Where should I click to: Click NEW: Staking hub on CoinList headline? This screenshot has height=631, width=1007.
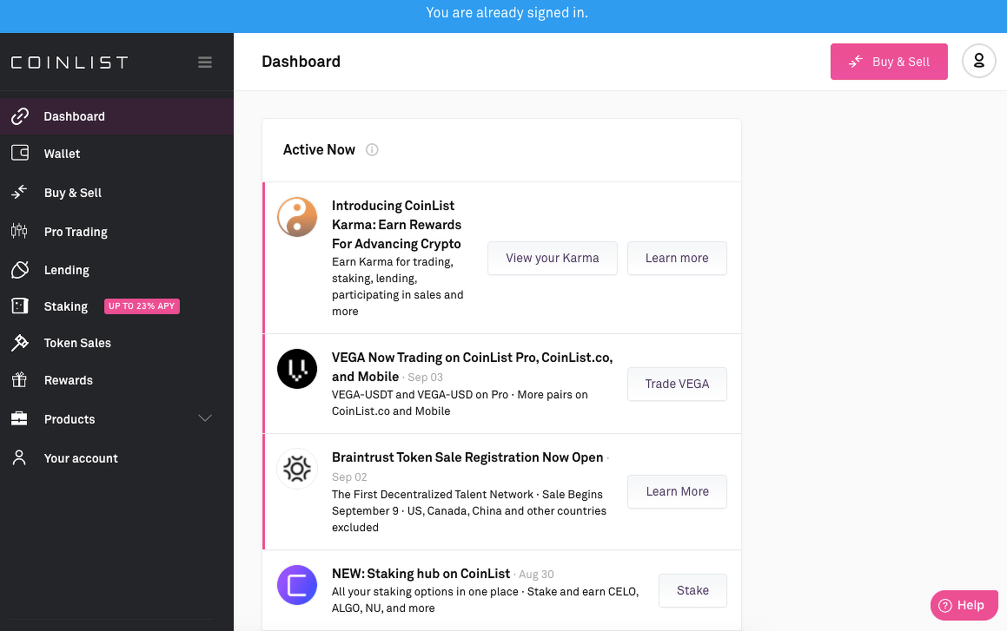[x=421, y=574]
